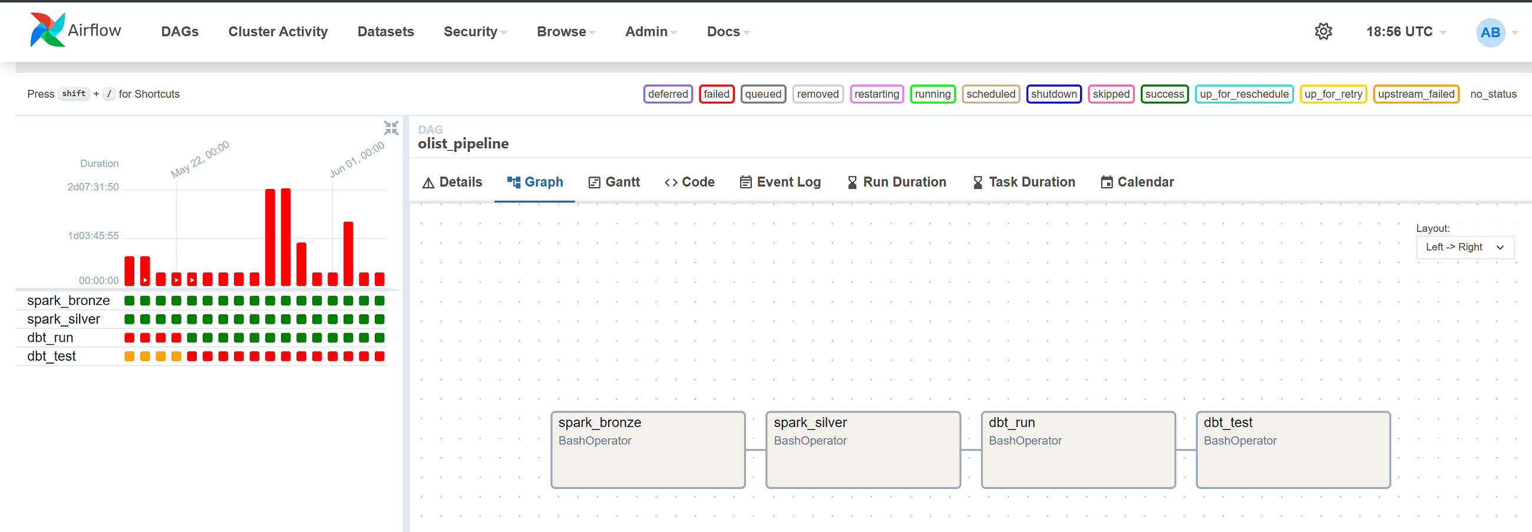Open the 18:56 UTC timezone dropdown
This screenshot has height=532, width=1532.
click(1405, 31)
